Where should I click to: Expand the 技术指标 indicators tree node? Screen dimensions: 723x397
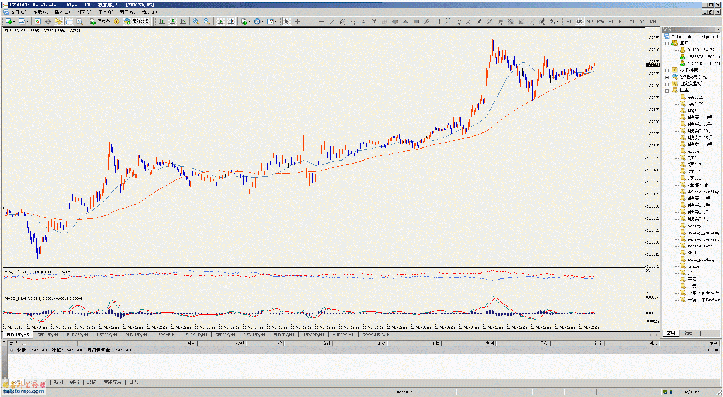[667, 71]
